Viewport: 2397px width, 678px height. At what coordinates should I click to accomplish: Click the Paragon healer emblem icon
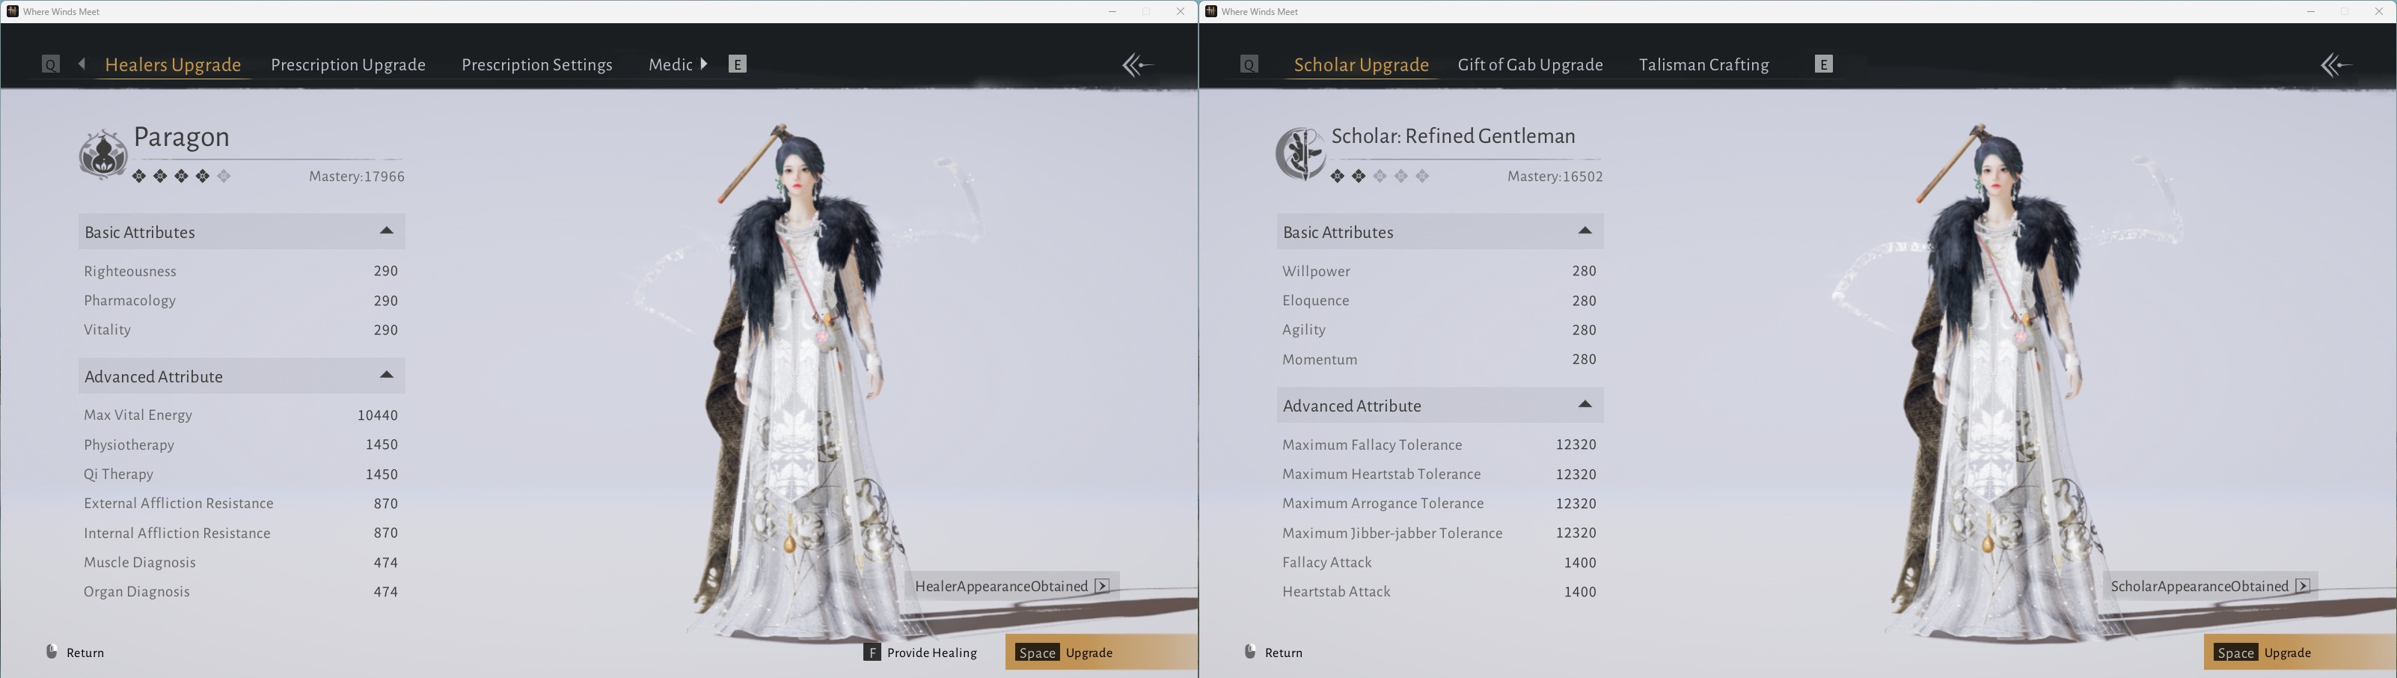click(103, 153)
